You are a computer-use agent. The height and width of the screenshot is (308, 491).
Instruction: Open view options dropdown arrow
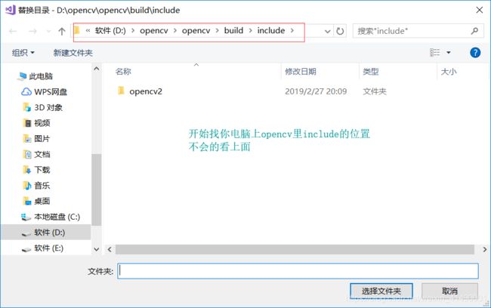coord(449,53)
